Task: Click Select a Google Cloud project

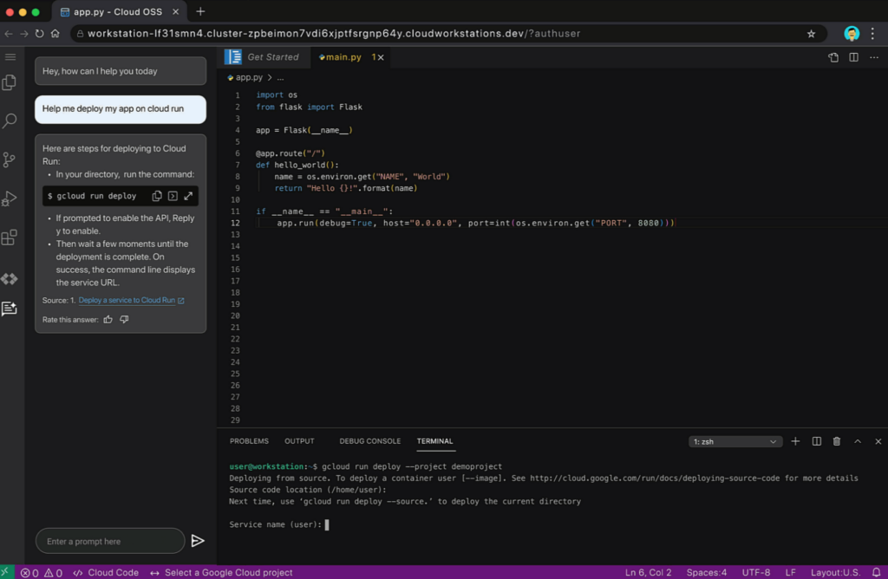Action: [x=228, y=572]
